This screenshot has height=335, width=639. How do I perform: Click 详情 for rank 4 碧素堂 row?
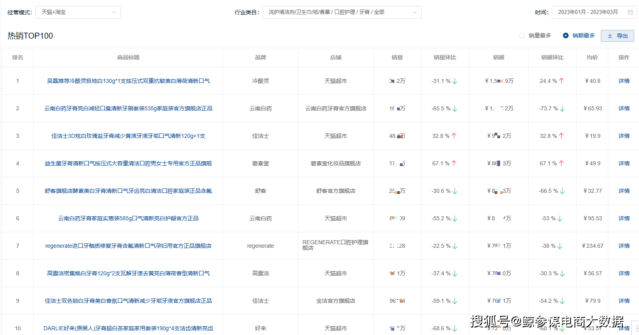(x=624, y=163)
